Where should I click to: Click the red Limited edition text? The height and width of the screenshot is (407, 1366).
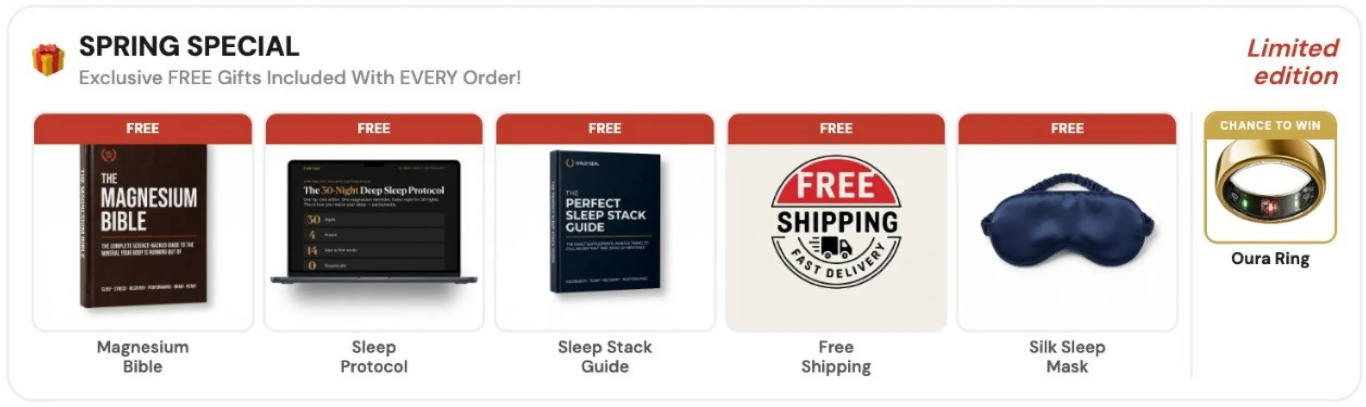[x=1294, y=62]
